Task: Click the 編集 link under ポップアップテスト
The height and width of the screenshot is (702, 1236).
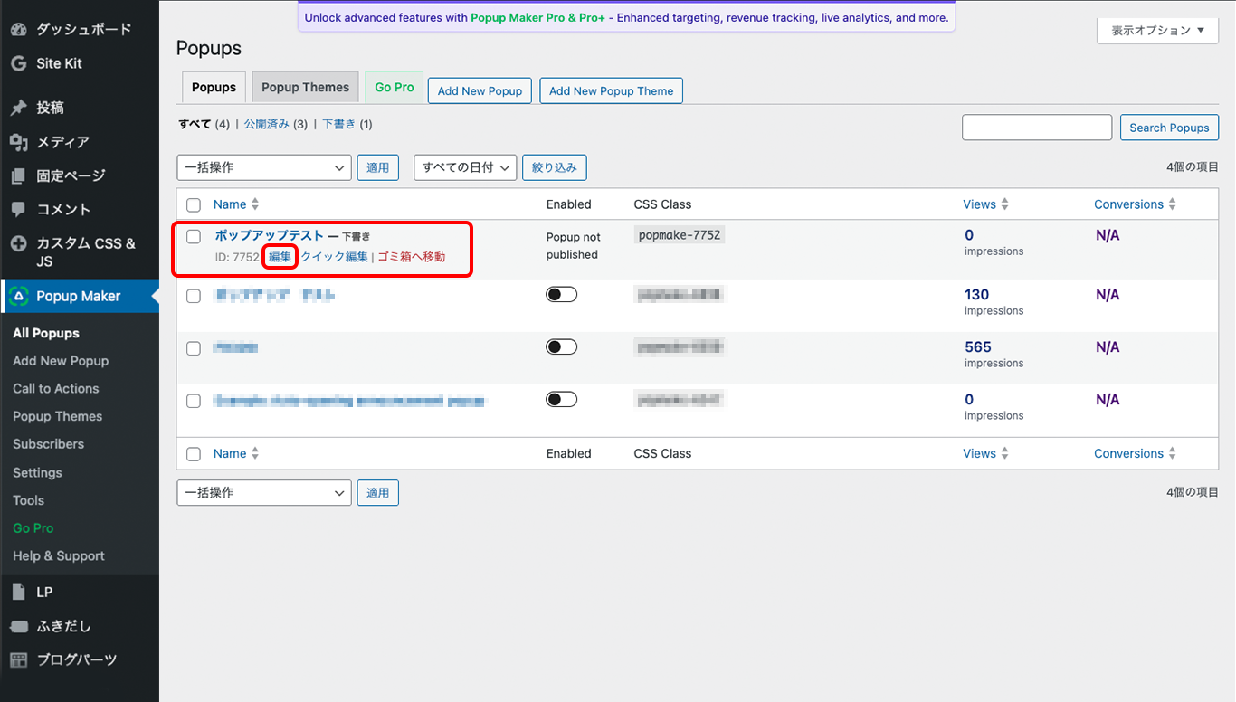Action: pyautogui.click(x=280, y=257)
